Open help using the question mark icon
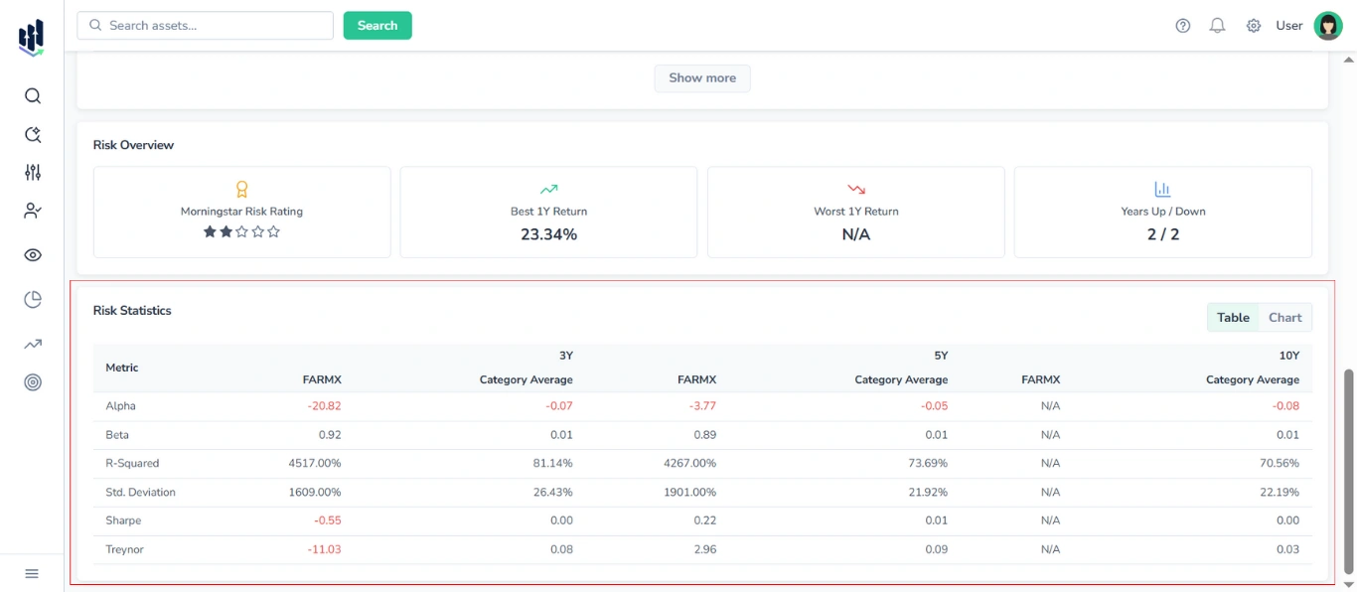 1182,25
